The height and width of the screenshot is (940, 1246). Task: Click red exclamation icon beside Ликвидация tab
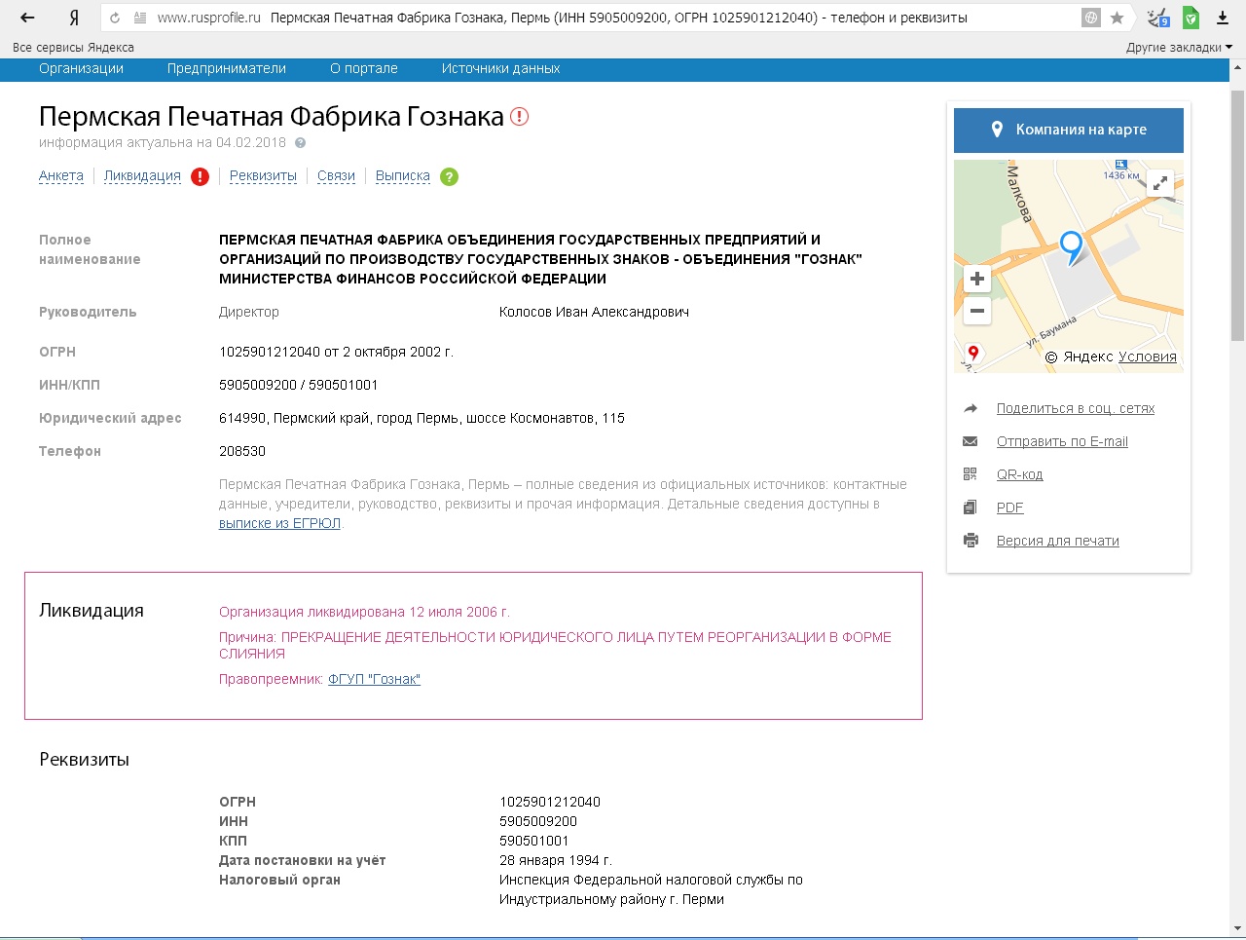pos(200,176)
